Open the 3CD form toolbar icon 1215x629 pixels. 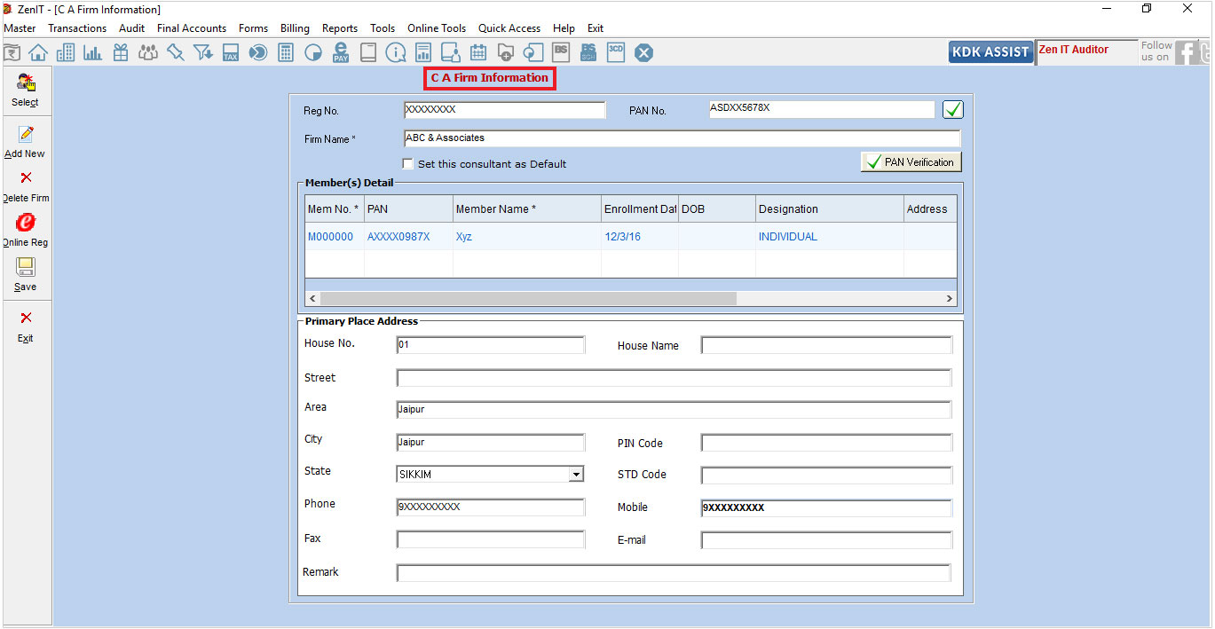coord(616,52)
